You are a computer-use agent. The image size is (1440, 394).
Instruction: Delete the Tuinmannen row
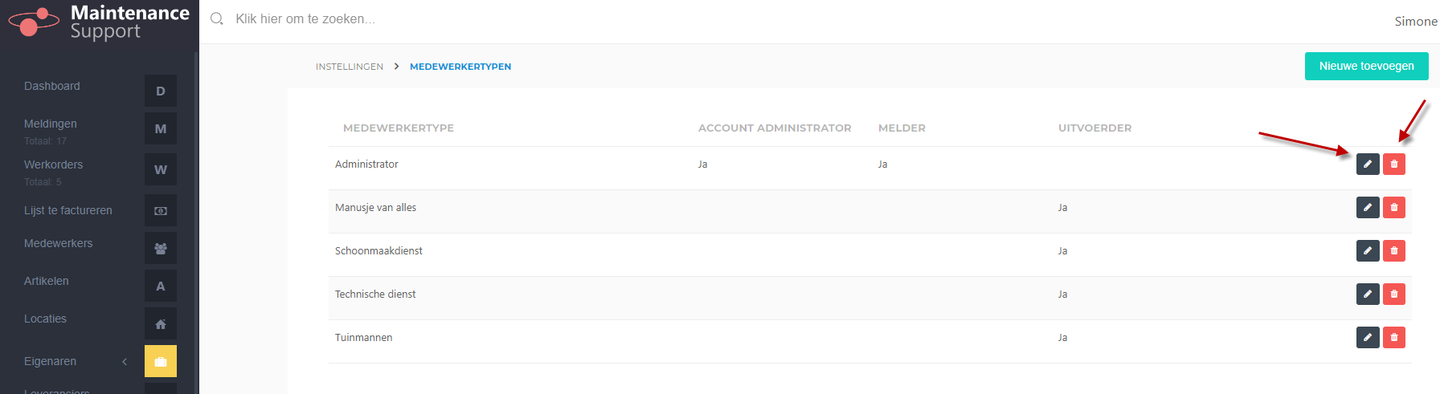1394,337
